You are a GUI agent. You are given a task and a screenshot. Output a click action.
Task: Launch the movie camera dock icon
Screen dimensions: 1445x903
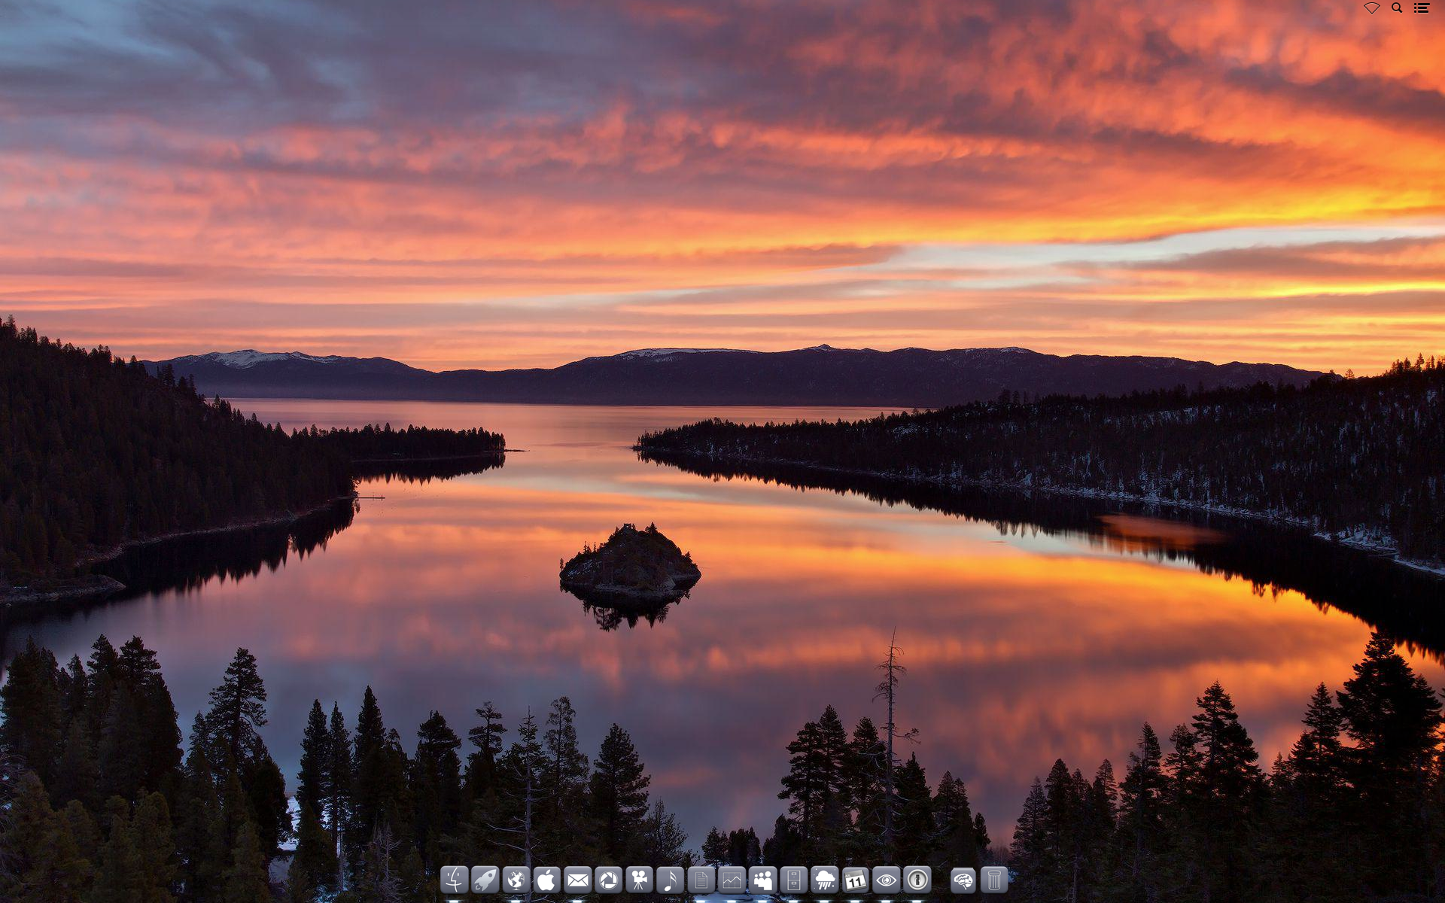coord(639,879)
